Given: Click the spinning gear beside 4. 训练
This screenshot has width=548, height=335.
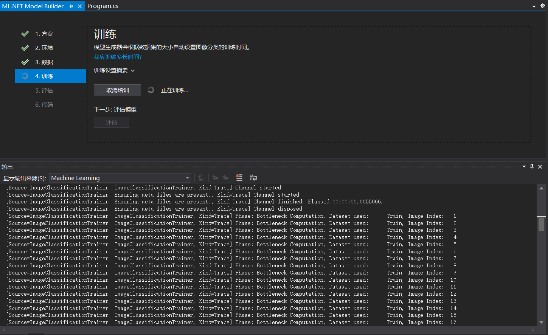Looking at the screenshot, I should 25,76.
